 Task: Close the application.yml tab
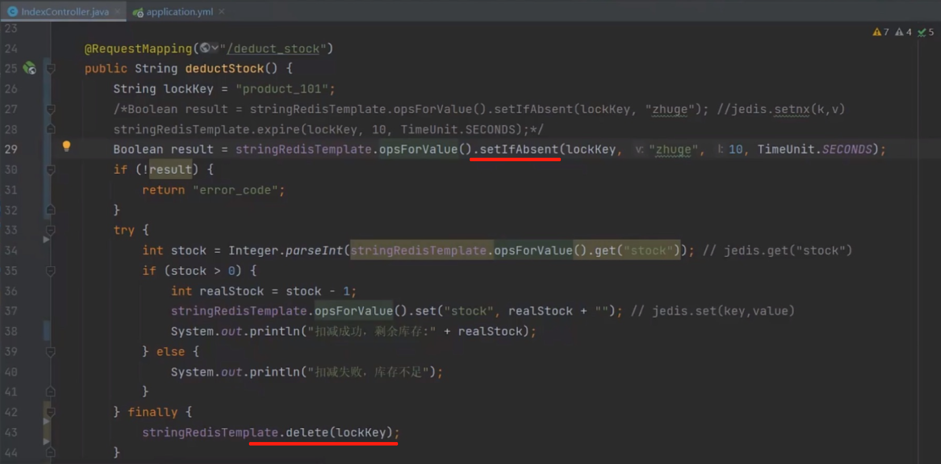point(222,12)
